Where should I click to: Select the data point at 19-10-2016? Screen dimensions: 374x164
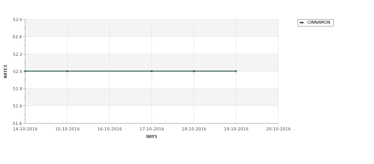click(236, 71)
